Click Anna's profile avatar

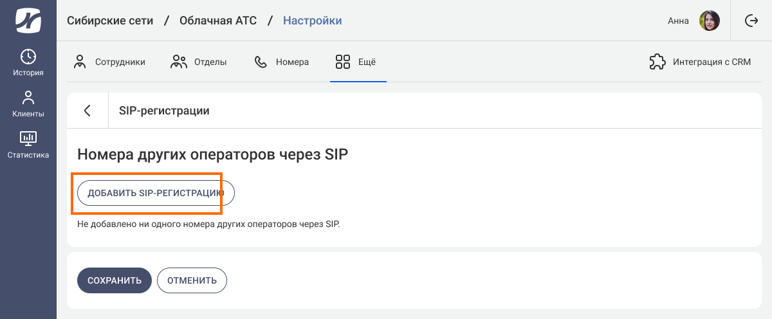click(710, 21)
